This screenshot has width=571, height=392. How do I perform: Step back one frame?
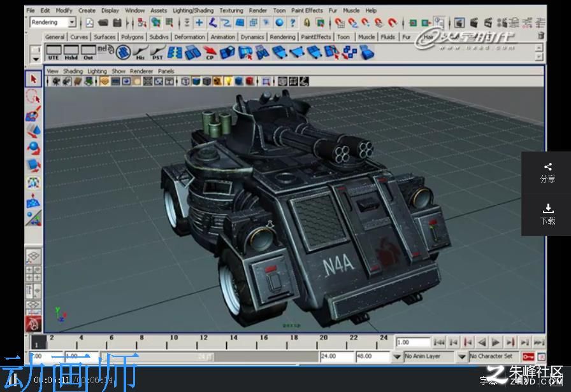453,342
